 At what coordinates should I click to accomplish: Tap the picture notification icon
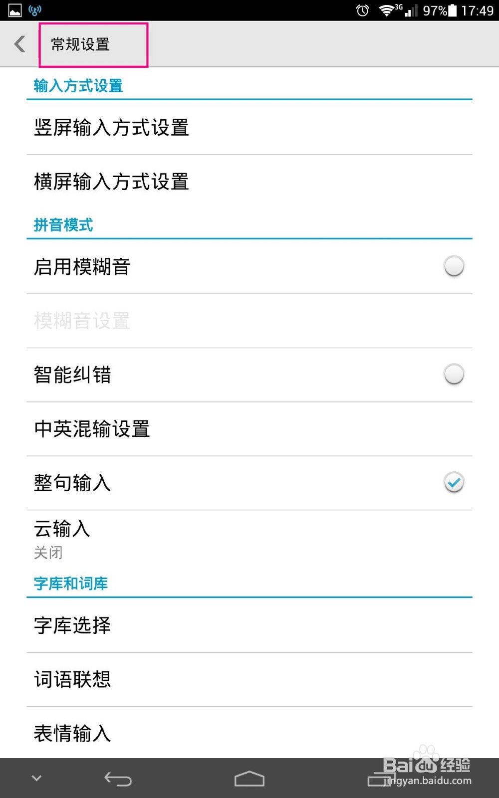point(15,10)
